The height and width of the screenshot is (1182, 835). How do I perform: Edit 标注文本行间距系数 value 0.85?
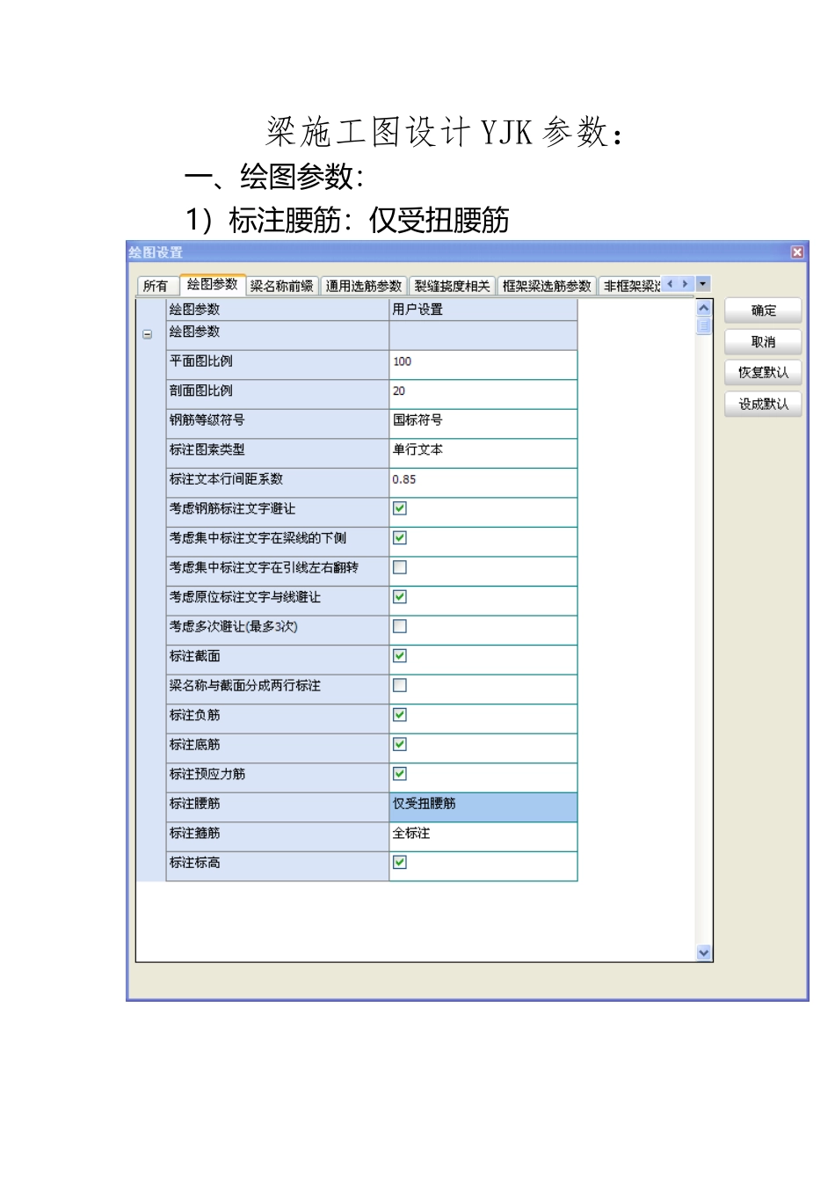(x=483, y=482)
